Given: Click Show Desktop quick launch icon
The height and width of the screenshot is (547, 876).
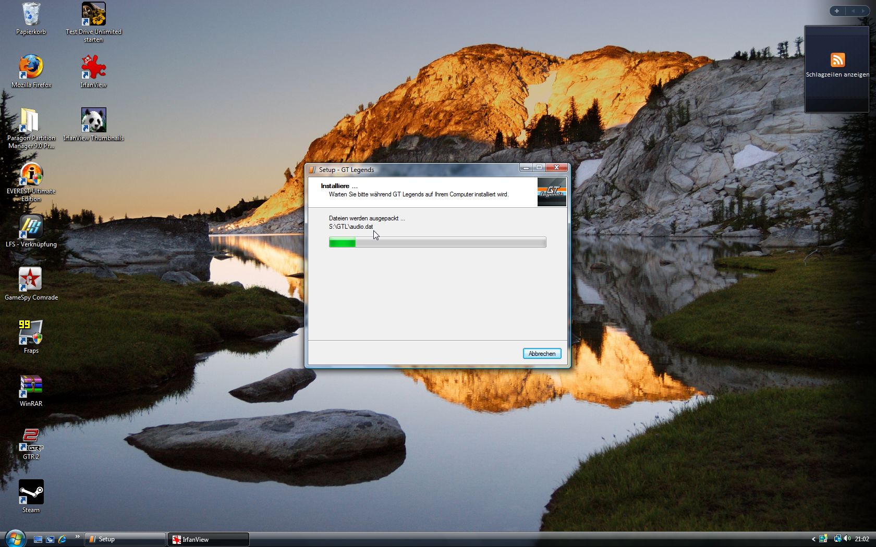Looking at the screenshot, I should pyautogui.click(x=38, y=539).
